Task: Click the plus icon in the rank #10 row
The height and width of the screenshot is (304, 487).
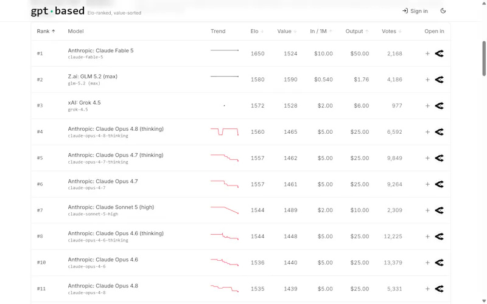Action: [427, 263]
